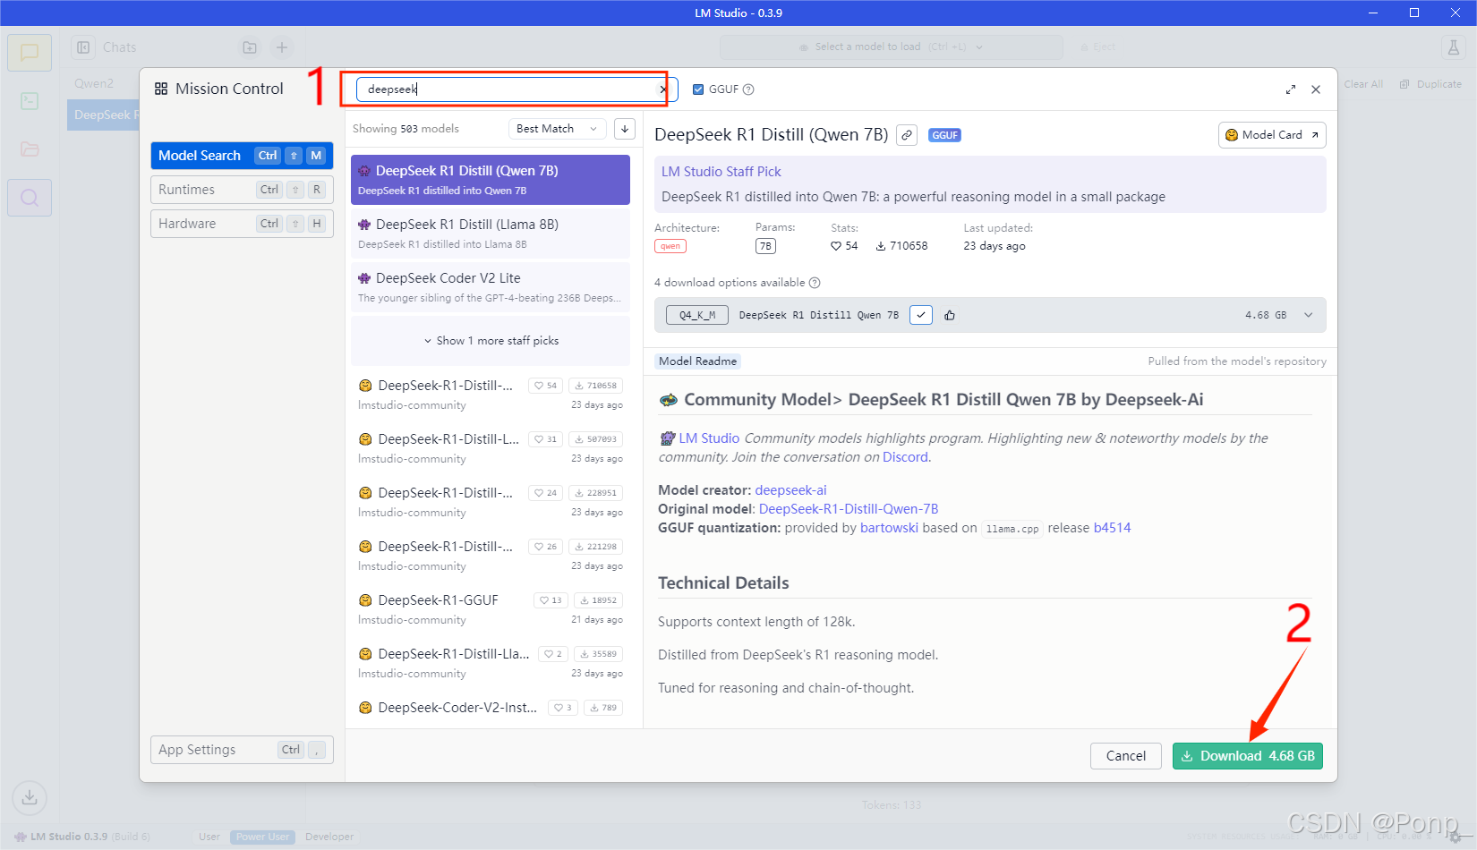1477x850 pixels.
Task: Expand Mission Control dialog to full size
Action: click(1291, 89)
